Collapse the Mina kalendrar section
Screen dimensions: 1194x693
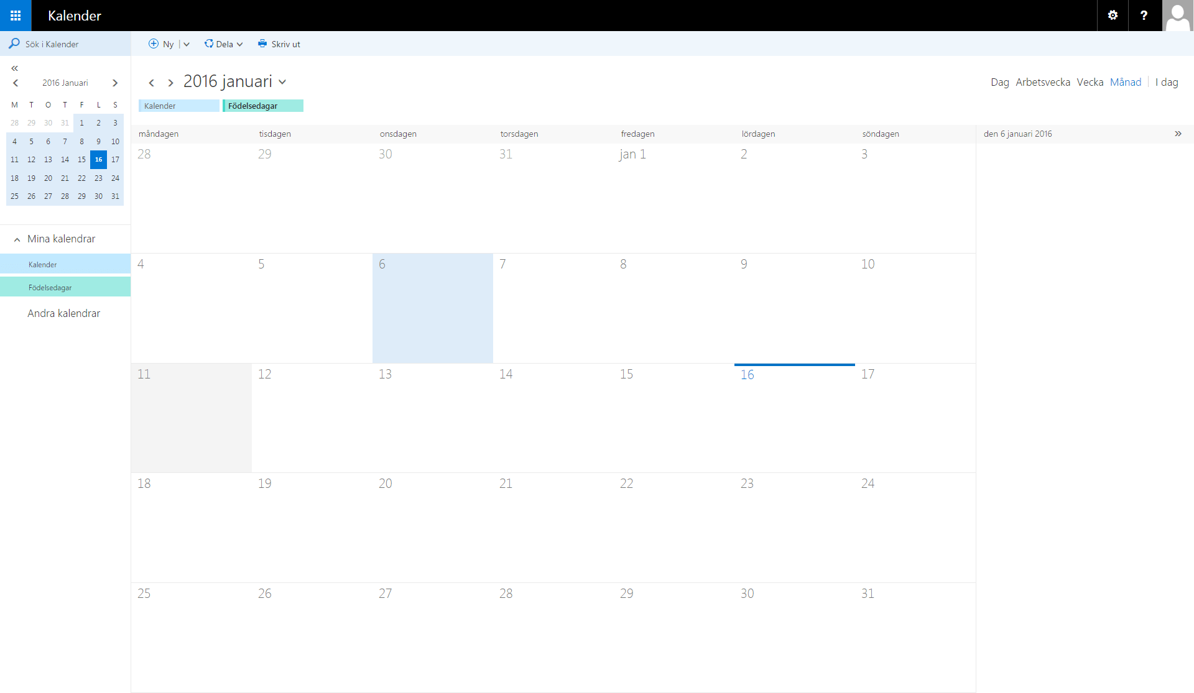(x=17, y=239)
